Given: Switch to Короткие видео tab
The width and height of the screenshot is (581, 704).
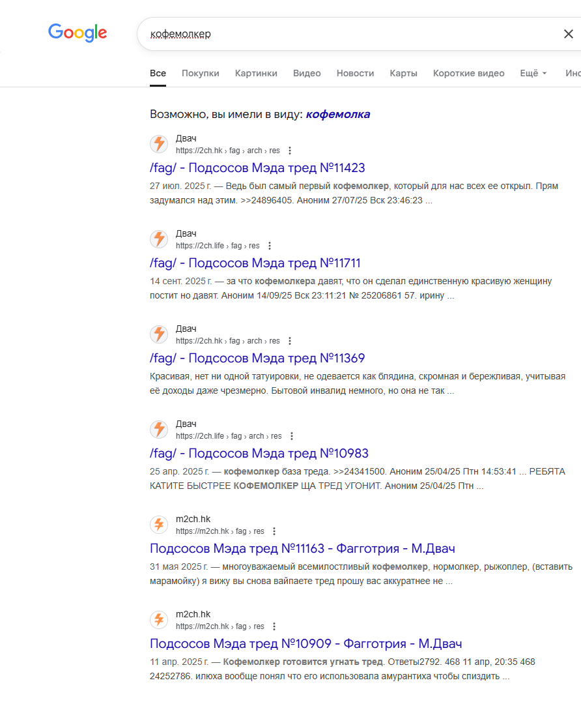Looking at the screenshot, I should click(468, 73).
